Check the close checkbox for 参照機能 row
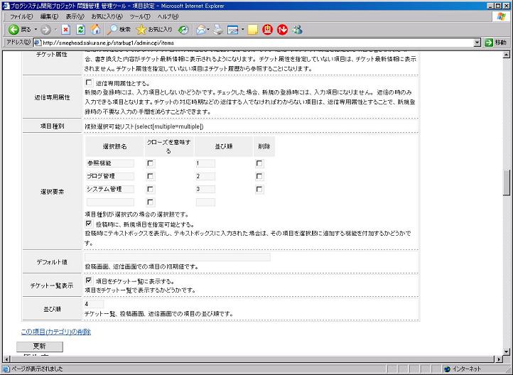The width and height of the screenshot is (513, 375). (150, 163)
